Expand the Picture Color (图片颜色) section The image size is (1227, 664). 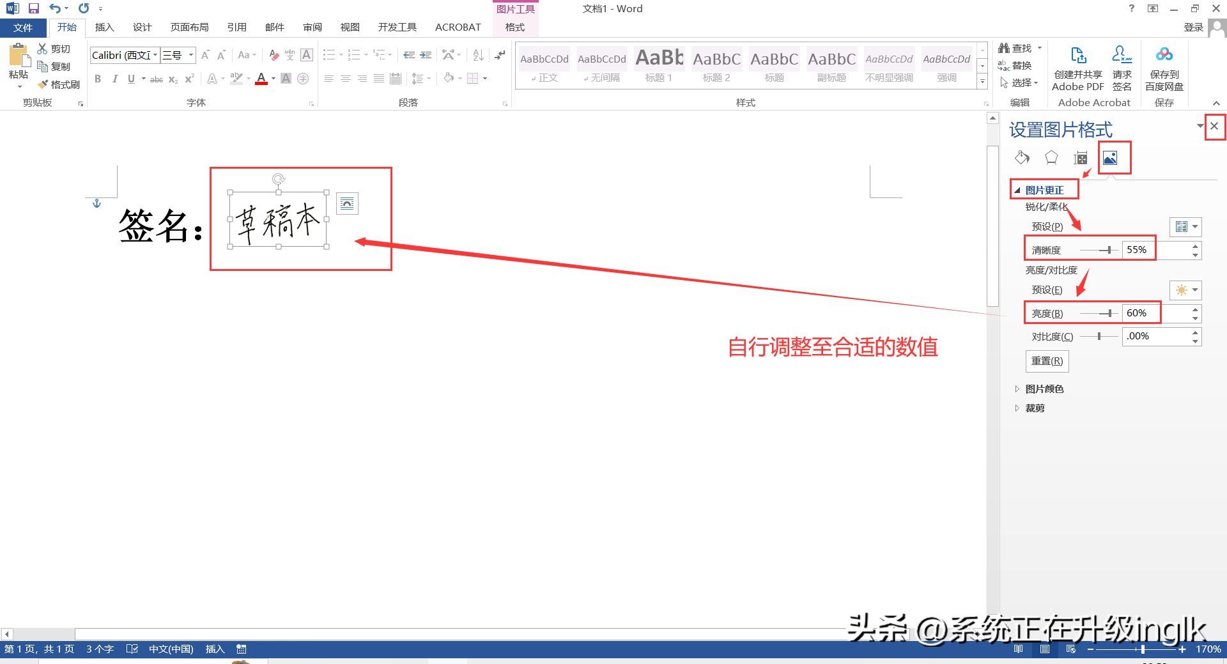tap(1017, 389)
